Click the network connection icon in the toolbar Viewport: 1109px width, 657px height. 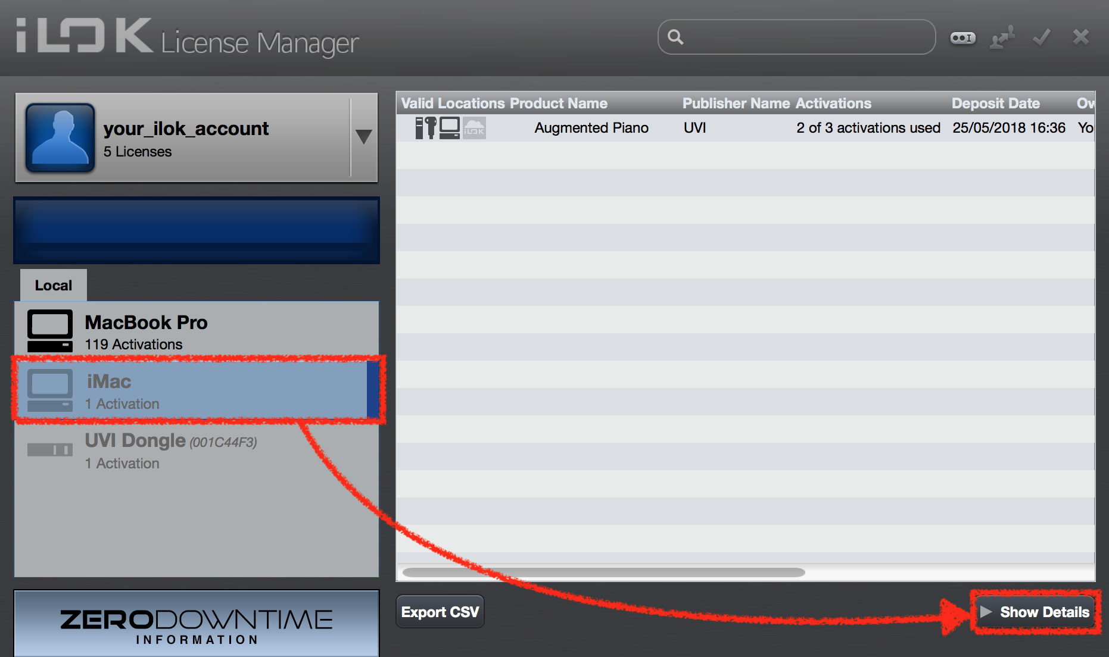point(1002,37)
